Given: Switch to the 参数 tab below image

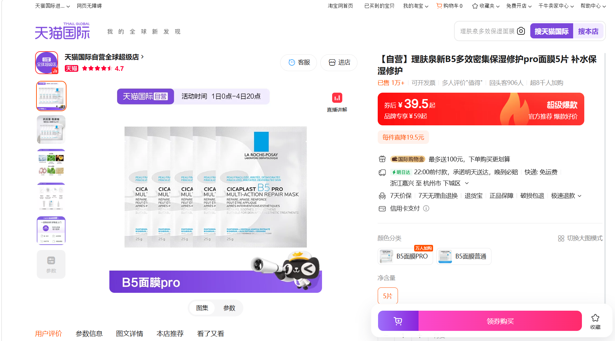Looking at the screenshot, I should coord(229,308).
